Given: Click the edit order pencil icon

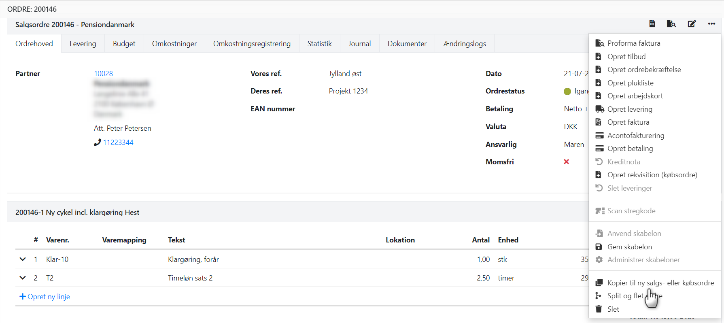Looking at the screenshot, I should (x=692, y=24).
